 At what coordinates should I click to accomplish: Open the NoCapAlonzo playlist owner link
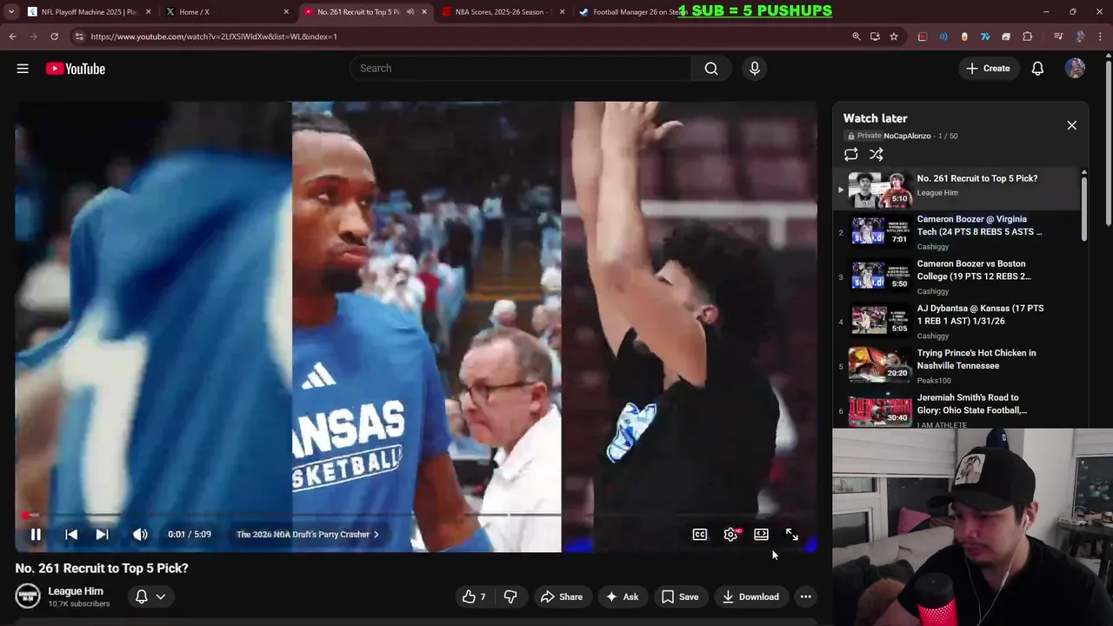[x=907, y=136]
